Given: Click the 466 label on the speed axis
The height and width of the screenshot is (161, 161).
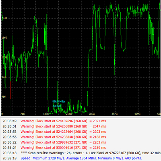Looking at the screenshot, I should [x=4, y=96].
